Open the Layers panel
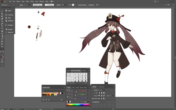Screen dimensions: 176x110 click(x=10, y=11)
